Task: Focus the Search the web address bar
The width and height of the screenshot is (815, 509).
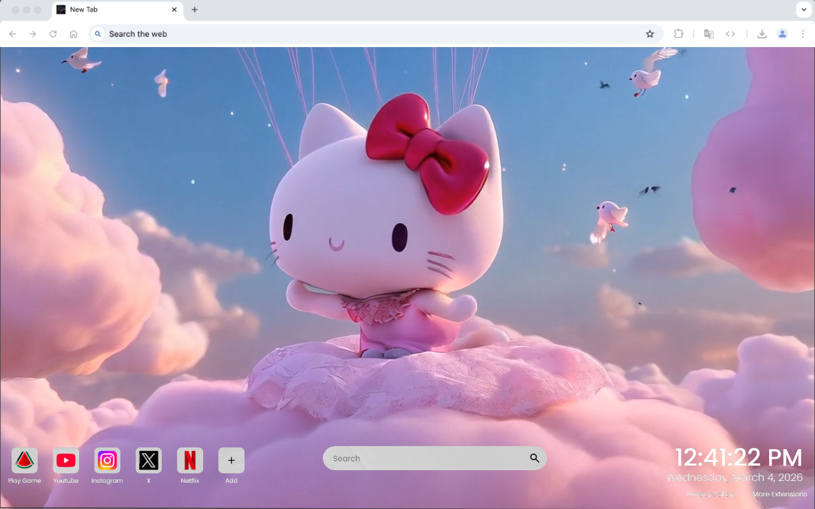Action: coord(376,34)
